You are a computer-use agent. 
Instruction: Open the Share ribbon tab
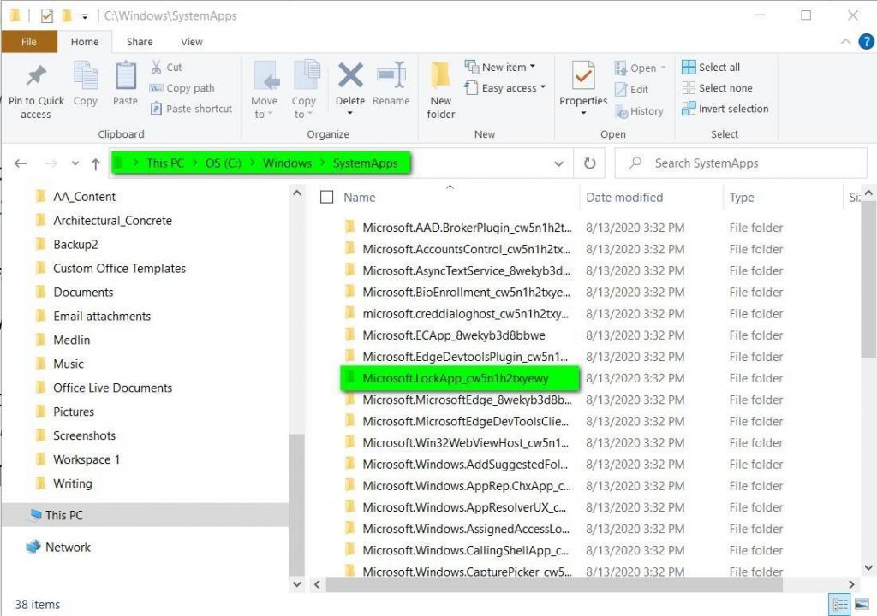point(139,41)
